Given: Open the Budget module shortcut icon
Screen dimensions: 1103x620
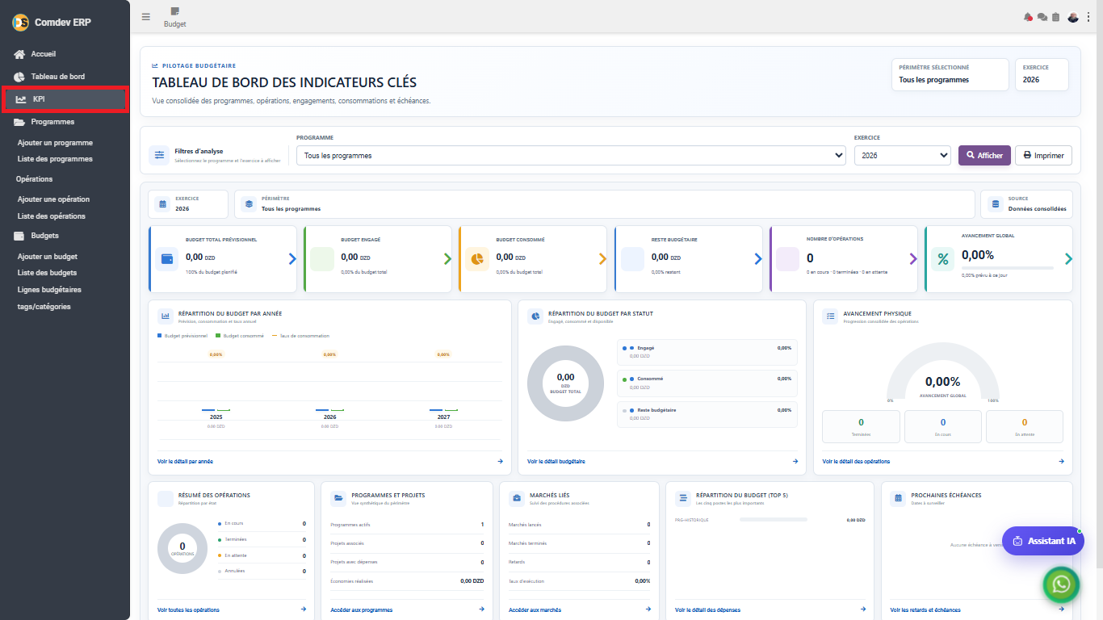Looking at the screenshot, I should click(175, 17).
